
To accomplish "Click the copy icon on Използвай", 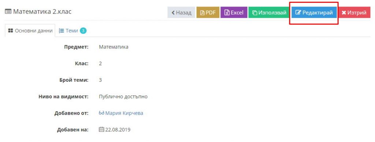I will click(255, 13).
